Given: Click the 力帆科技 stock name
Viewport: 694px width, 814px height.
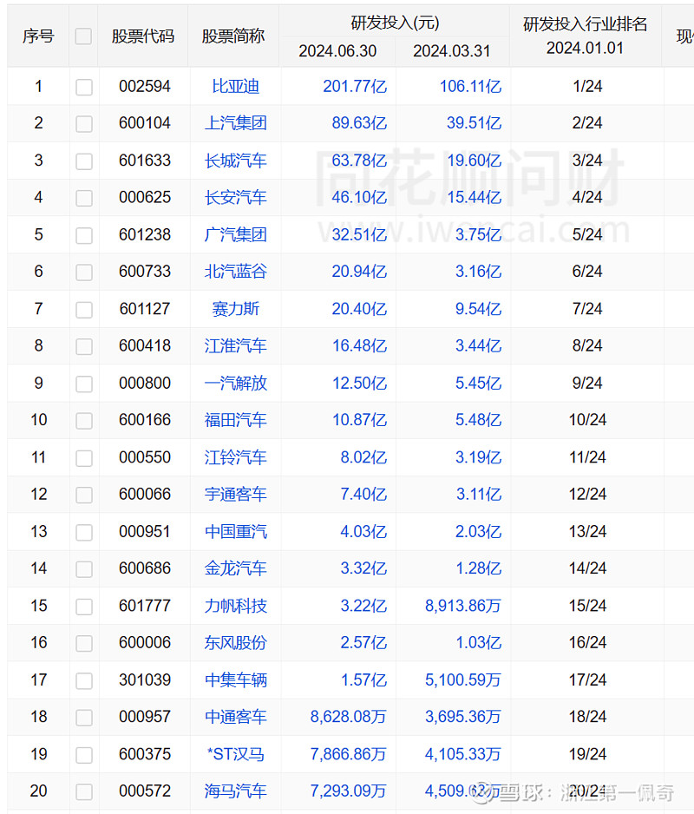Looking at the screenshot, I should [236, 606].
